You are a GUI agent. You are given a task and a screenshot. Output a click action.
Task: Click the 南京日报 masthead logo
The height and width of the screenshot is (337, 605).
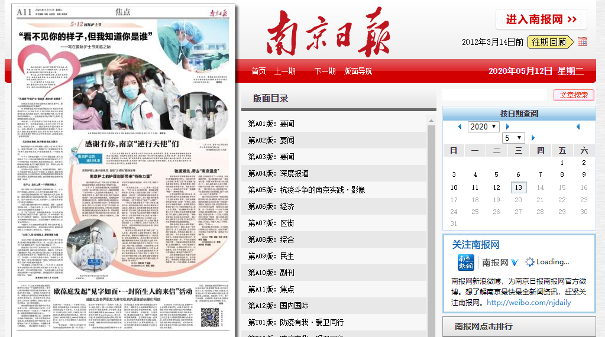click(328, 32)
